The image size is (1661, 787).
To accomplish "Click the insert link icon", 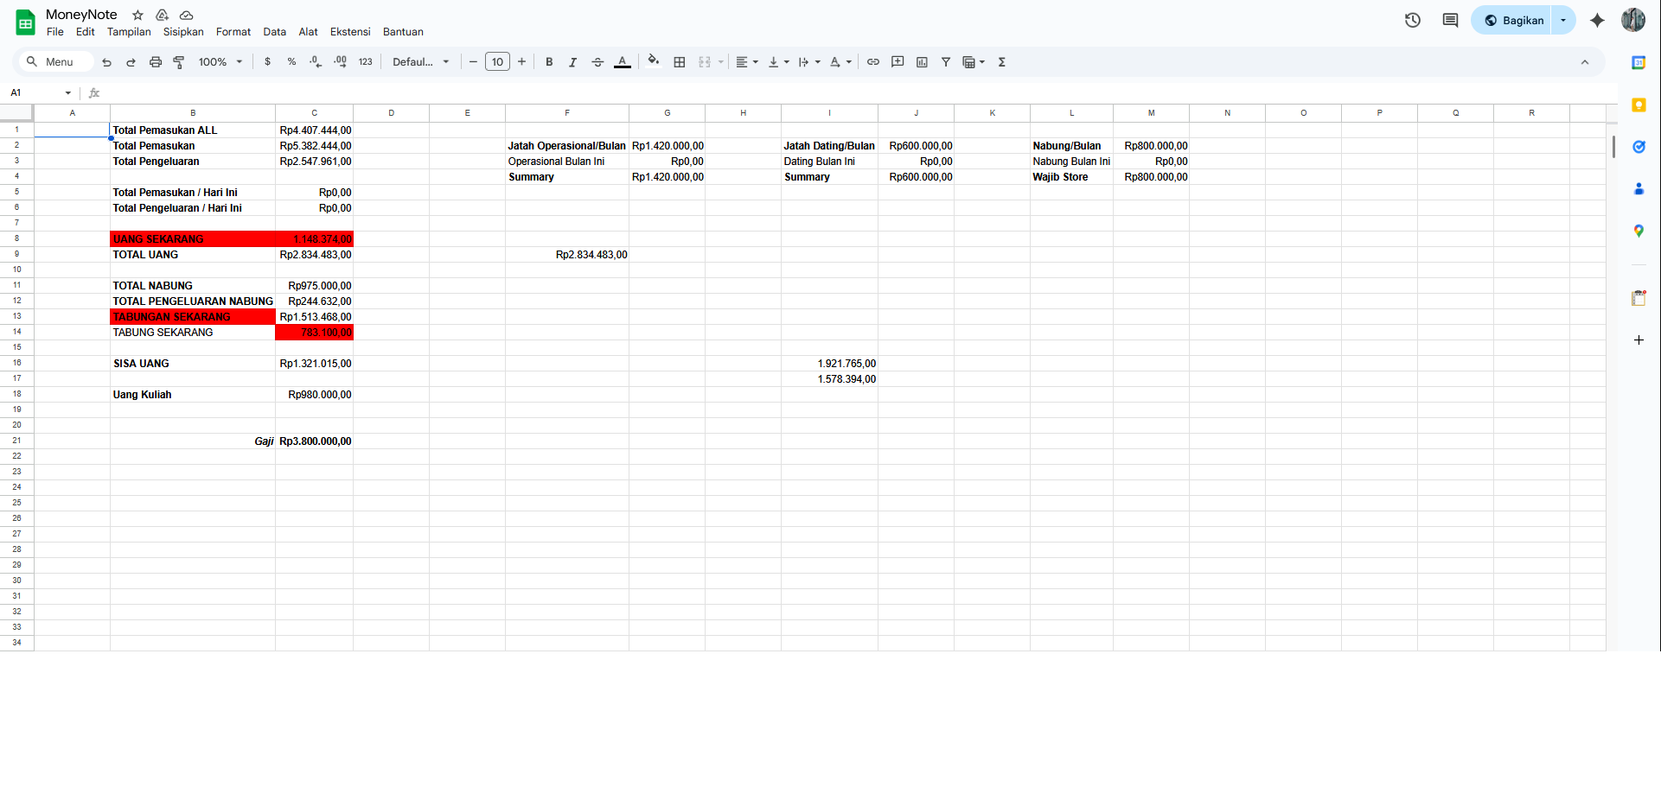I will pyautogui.click(x=873, y=62).
